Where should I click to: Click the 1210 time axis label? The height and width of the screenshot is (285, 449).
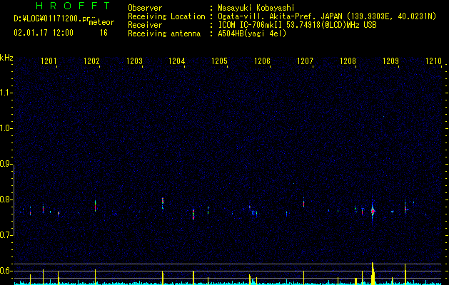(x=433, y=61)
